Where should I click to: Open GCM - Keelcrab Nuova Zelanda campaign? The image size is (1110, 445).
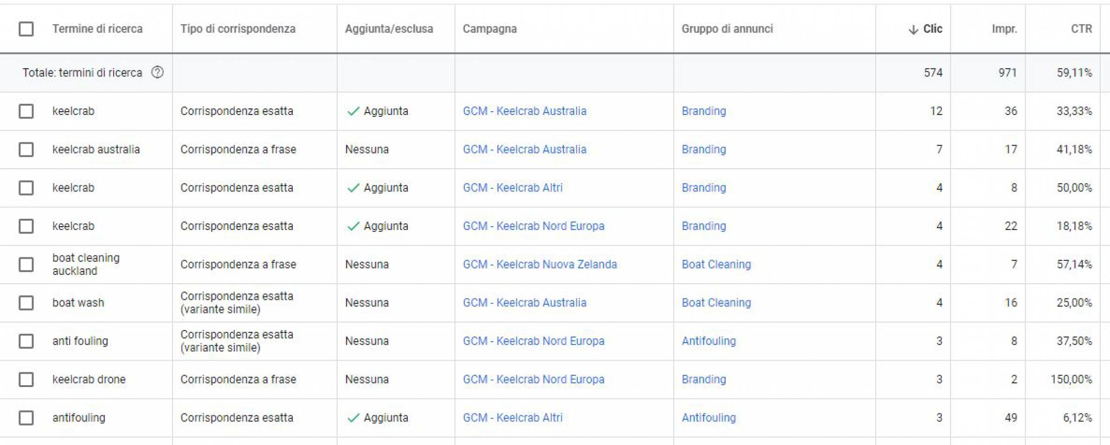coord(540,264)
